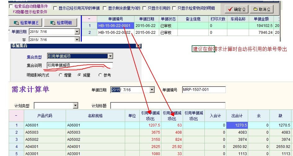
Task: Expand the 计划类型 combo box
Action: click(x=76, y=106)
